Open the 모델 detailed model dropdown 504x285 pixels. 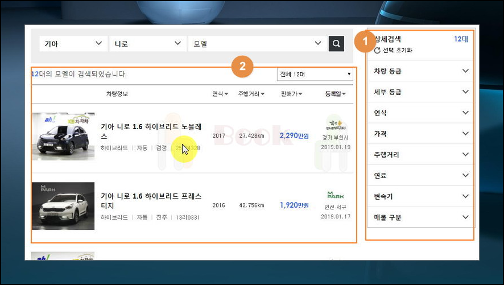(x=257, y=44)
